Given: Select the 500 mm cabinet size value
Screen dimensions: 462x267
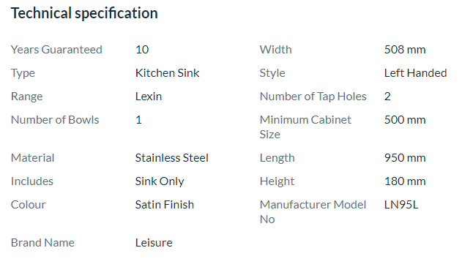Looking at the screenshot, I should click(405, 120).
